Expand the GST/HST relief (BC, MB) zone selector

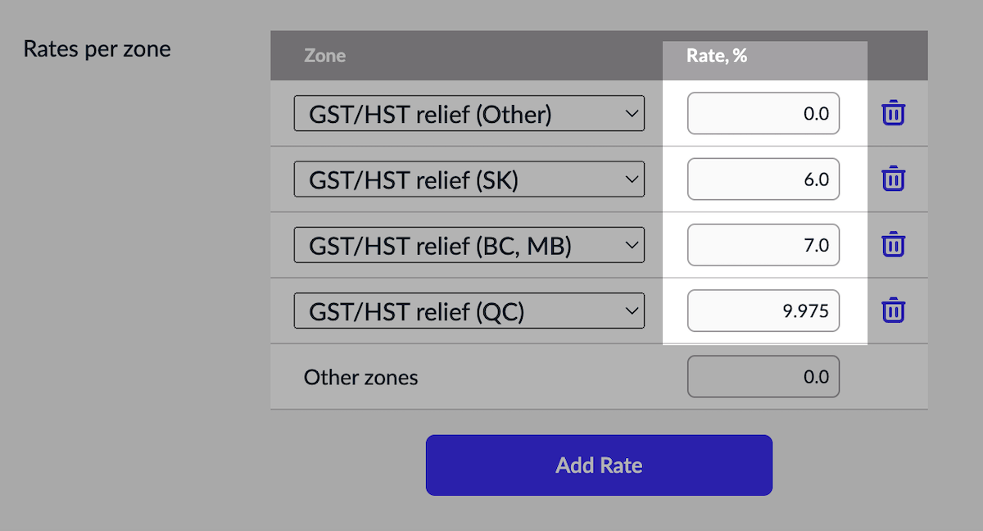point(469,245)
